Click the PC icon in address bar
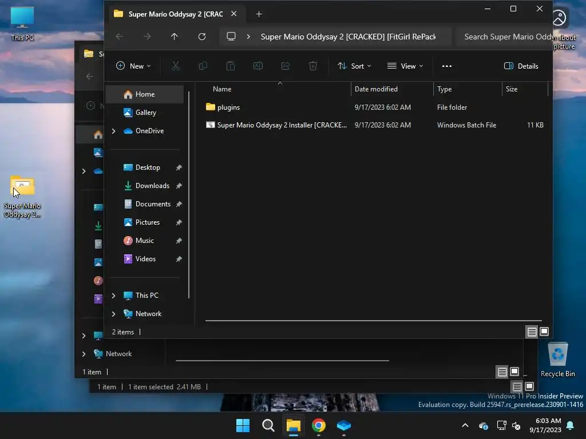 [231, 37]
